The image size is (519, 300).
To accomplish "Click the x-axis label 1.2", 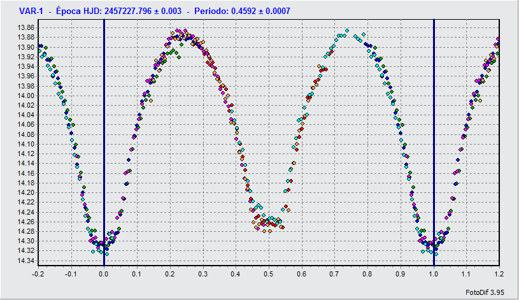I will coord(499,274).
